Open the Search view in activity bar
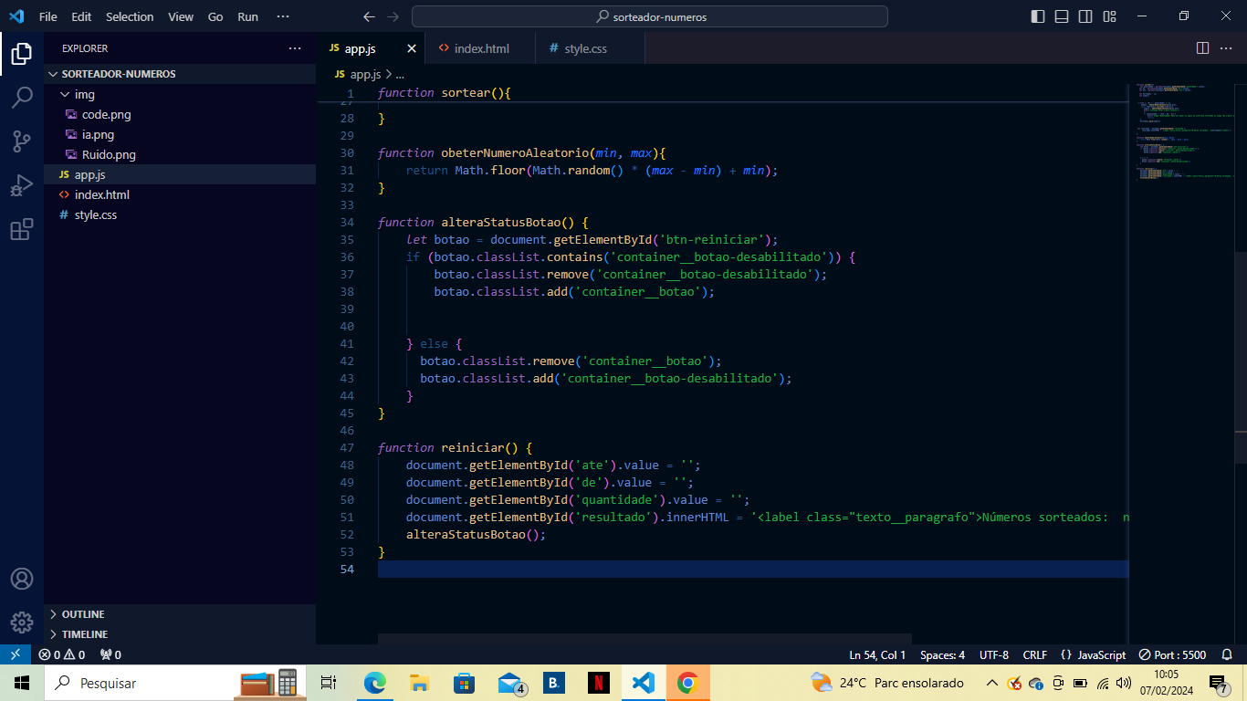 [x=22, y=98]
